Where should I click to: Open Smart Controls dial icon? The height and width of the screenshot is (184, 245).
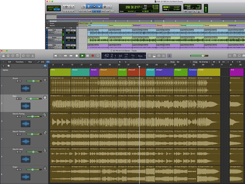pyautogui.click(x=23, y=56)
